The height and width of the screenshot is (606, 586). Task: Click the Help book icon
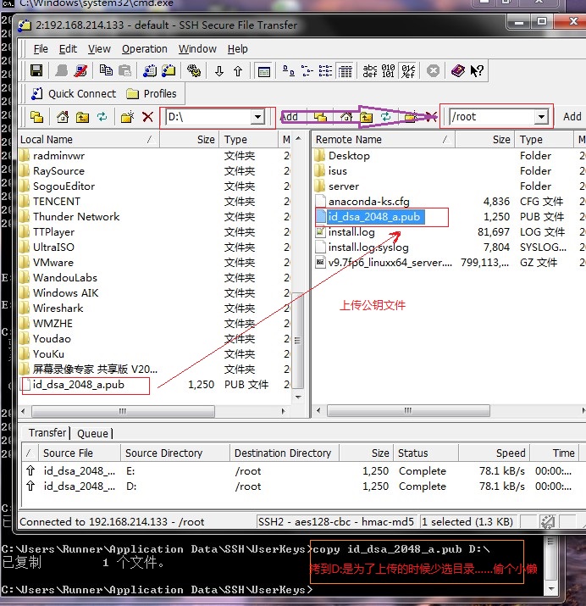tap(458, 70)
